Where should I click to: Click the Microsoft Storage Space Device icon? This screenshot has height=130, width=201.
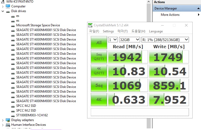click(13, 26)
